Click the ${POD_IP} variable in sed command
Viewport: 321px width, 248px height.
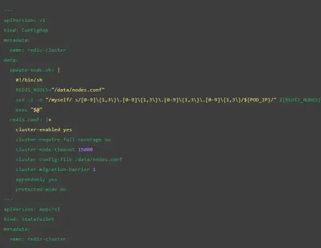point(258,100)
